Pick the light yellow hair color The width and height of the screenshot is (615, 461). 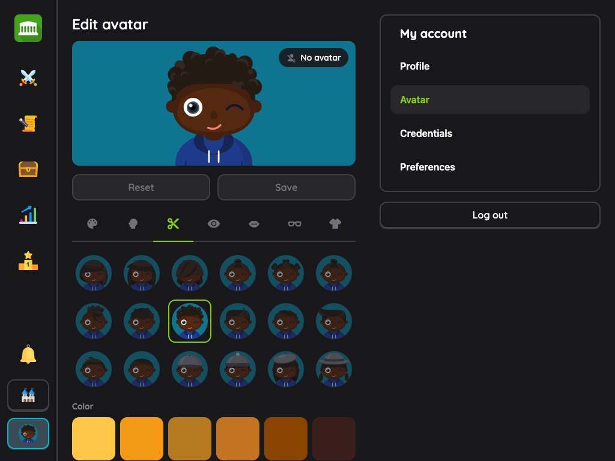coord(94,439)
